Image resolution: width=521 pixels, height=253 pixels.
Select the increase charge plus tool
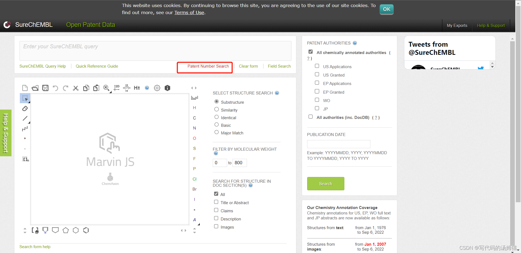[x=25, y=138]
